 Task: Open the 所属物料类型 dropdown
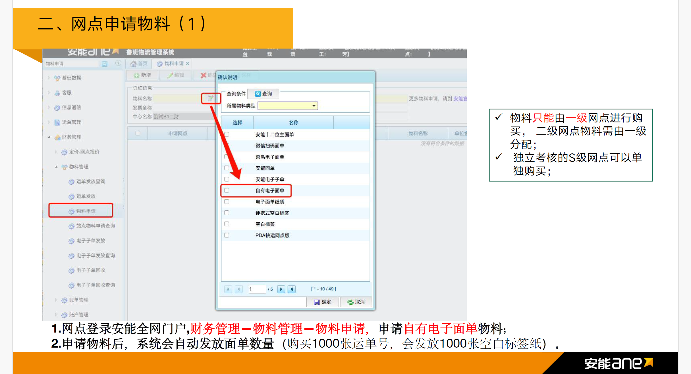click(314, 106)
